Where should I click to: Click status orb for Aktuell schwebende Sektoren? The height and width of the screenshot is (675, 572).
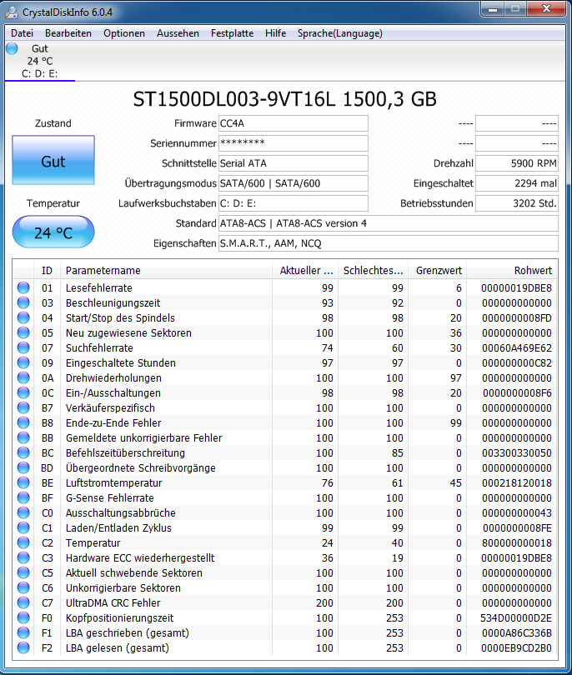pyautogui.click(x=23, y=572)
